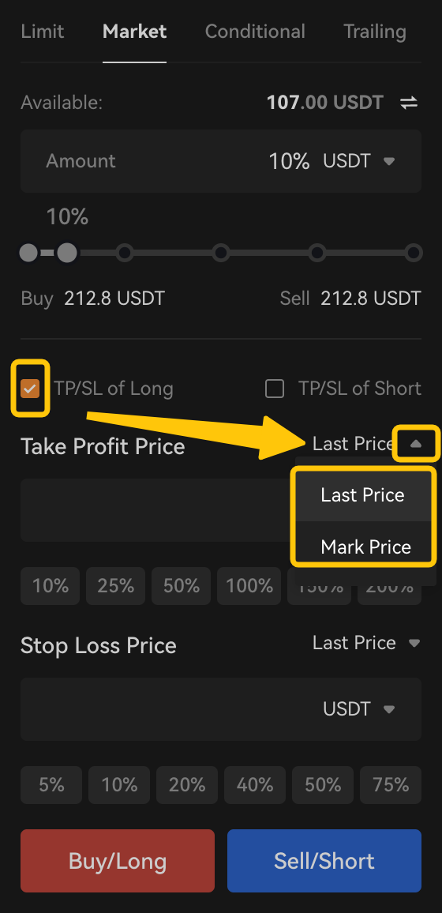This screenshot has width=442, height=913.
Task: Click the blue Sell/Short button
Action: (x=324, y=861)
